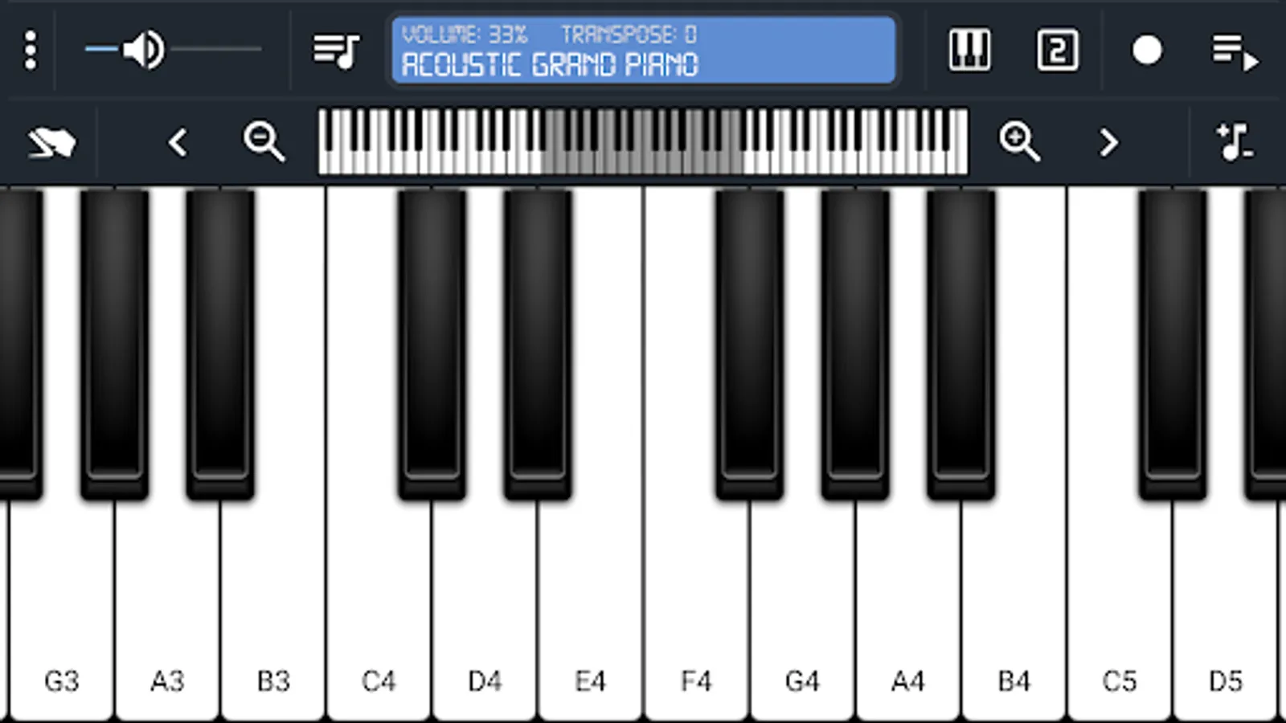1286x723 pixels.
Task: Open the keyboard layout icon
Action: [x=969, y=51]
